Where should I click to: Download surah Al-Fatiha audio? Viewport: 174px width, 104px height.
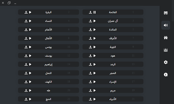(x=91, y=12)
